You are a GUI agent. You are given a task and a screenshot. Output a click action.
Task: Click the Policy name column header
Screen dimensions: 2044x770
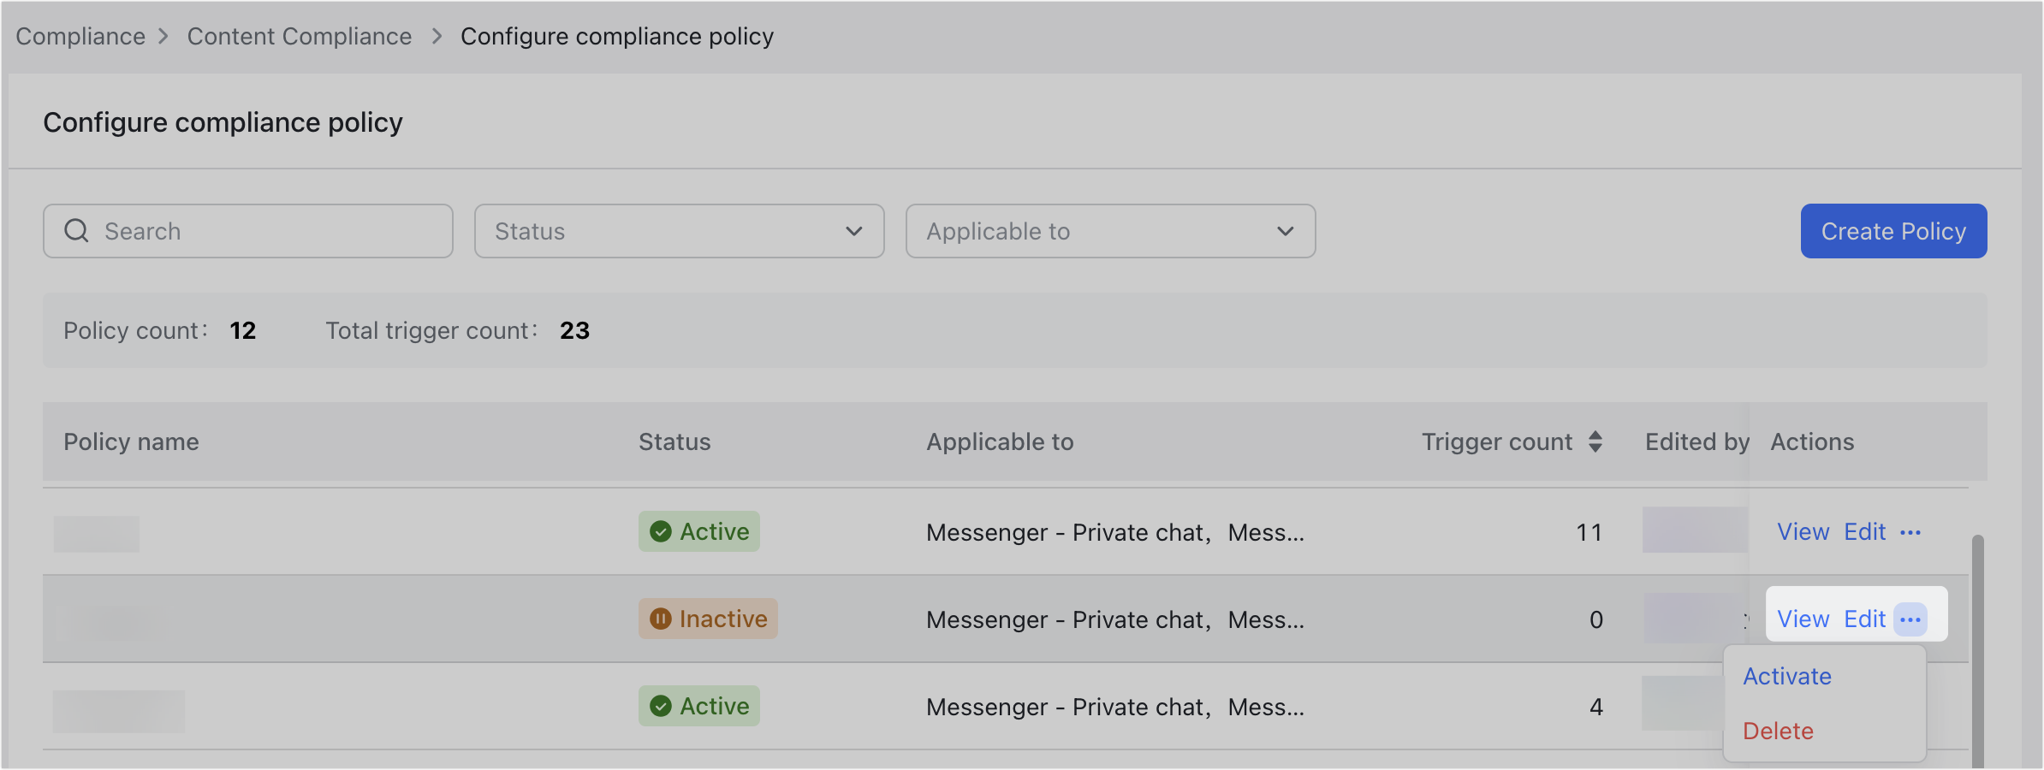pos(131,441)
